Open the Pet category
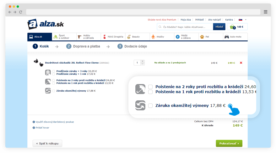The width and height of the screenshot is (276, 153). 211,37
